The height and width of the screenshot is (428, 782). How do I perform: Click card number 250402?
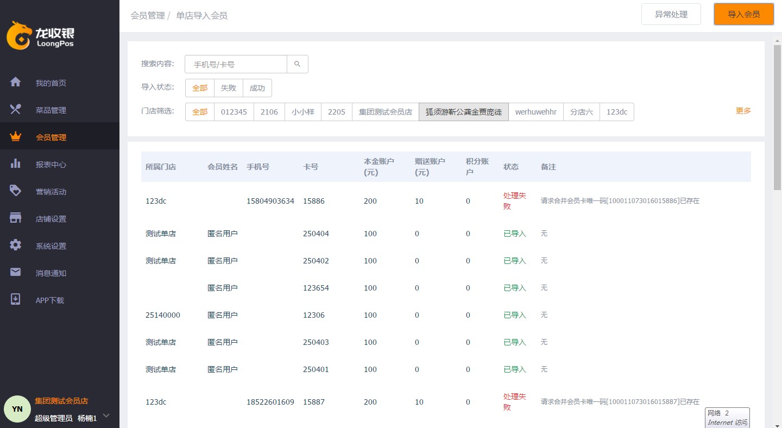point(316,261)
